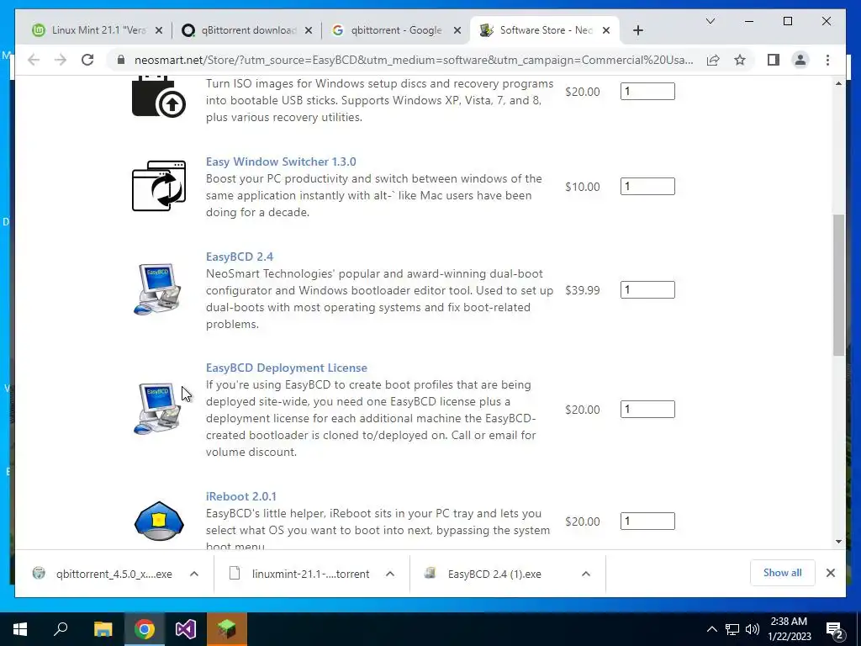Image resolution: width=861 pixels, height=646 pixels.
Task: Click the USB stick product icon
Action: point(159,97)
